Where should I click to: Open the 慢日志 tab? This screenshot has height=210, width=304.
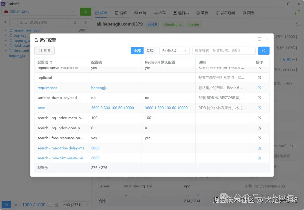point(181,13)
